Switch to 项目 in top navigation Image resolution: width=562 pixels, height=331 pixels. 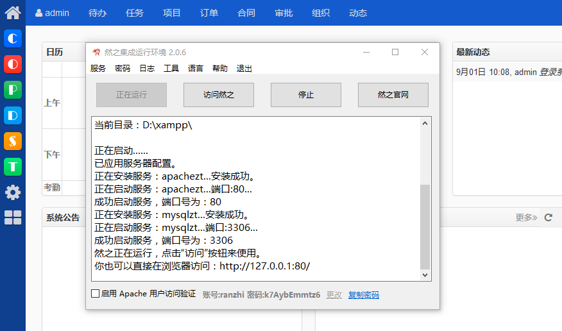(x=172, y=13)
